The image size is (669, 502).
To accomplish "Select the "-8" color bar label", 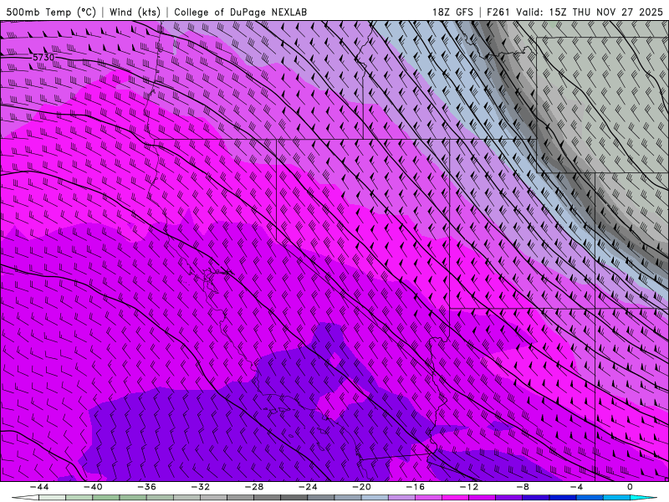I will [523, 487].
